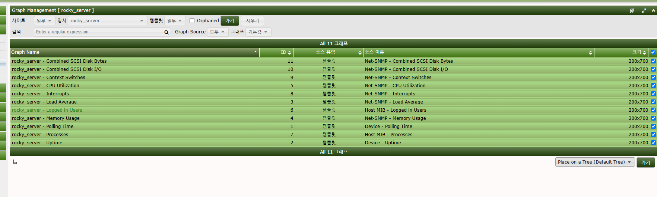
Task: Click 템플릿 source type in Processes row
Action: [x=329, y=135]
